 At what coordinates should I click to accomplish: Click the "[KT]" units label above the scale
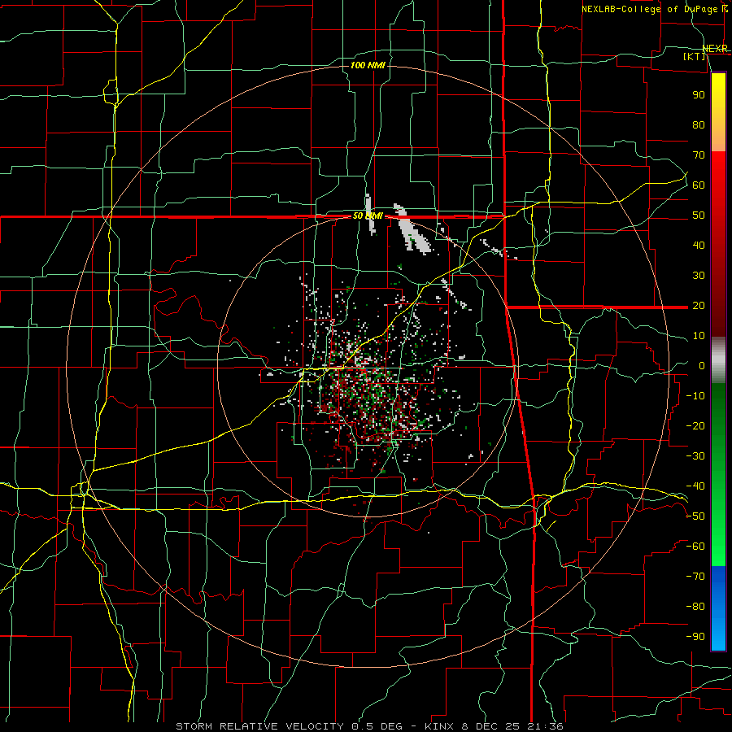pyautogui.click(x=695, y=56)
